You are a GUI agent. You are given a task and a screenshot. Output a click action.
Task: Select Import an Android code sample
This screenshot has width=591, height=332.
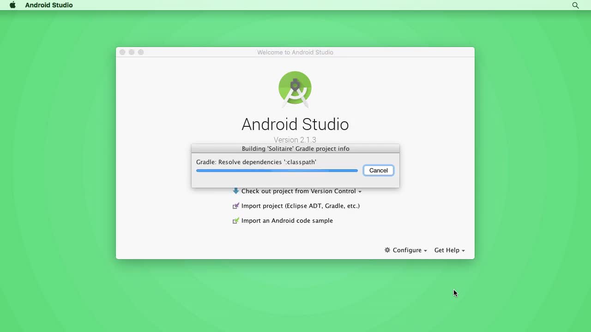pos(287,220)
